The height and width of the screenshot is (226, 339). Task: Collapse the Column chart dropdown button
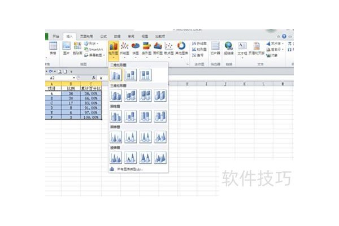point(114,50)
